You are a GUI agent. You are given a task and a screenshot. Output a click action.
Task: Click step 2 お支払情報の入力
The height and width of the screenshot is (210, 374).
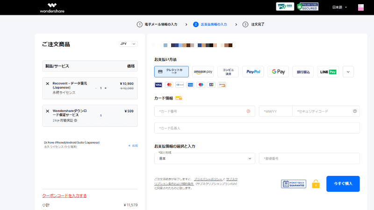click(x=210, y=24)
